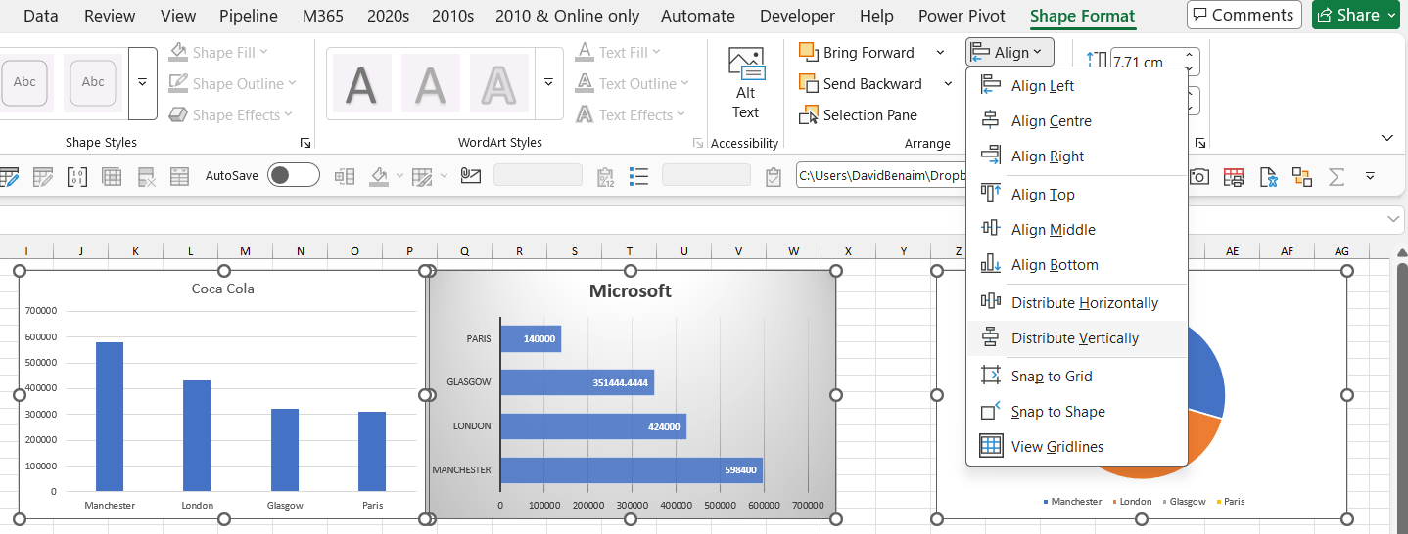Choose Align Left from the Align menu
The height and width of the screenshot is (534, 1408).
coord(1076,86)
